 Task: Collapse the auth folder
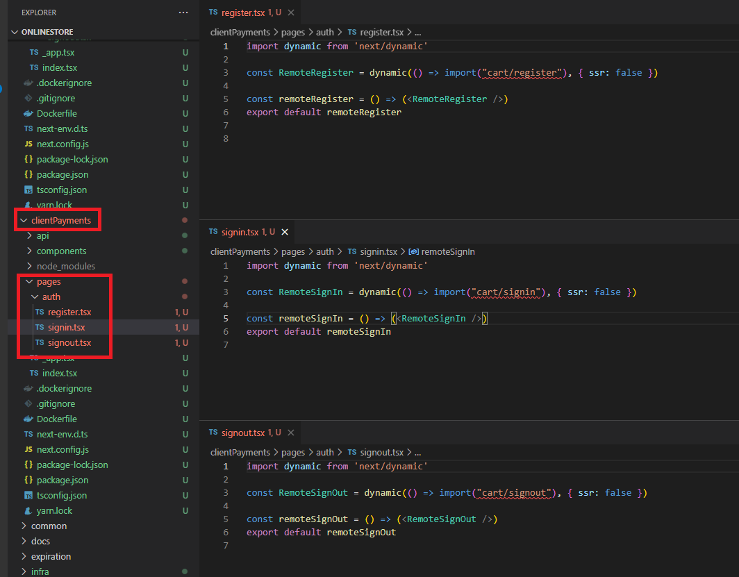tap(51, 296)
